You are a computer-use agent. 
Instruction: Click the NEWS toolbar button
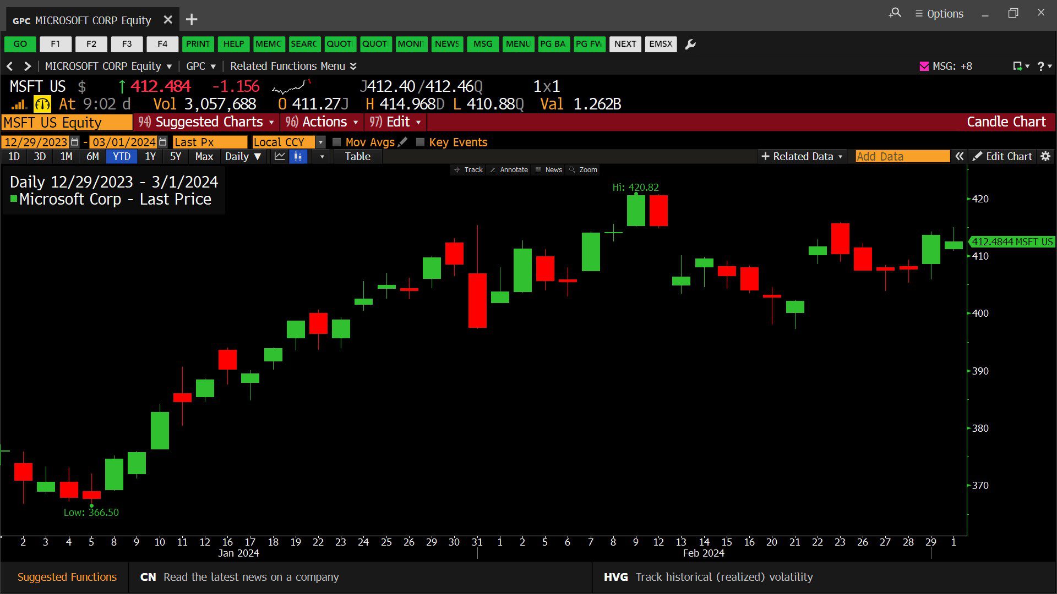tap(447, 44)
